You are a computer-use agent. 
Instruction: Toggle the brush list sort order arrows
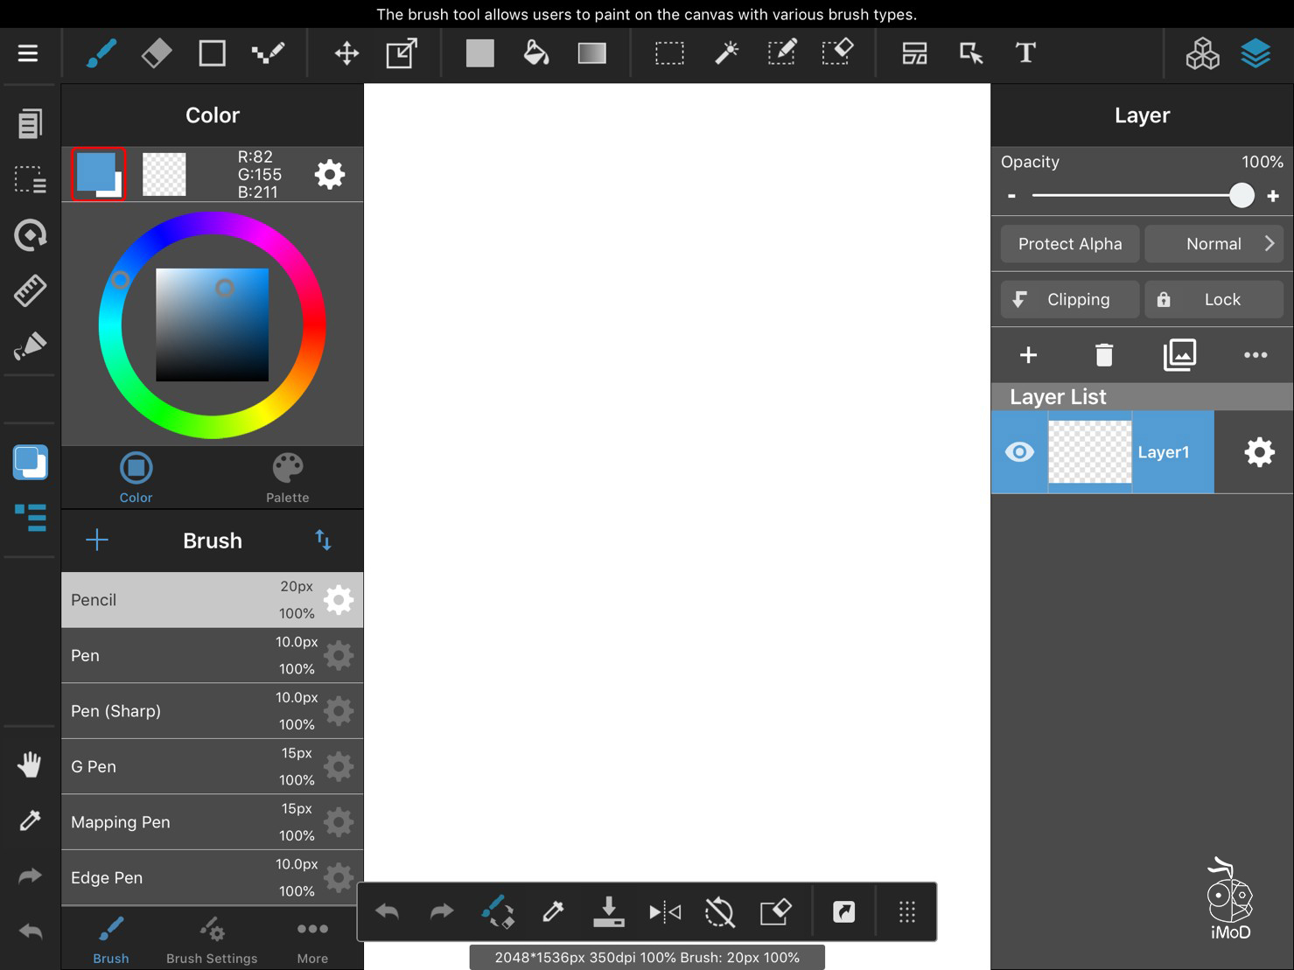pos(323,541)
